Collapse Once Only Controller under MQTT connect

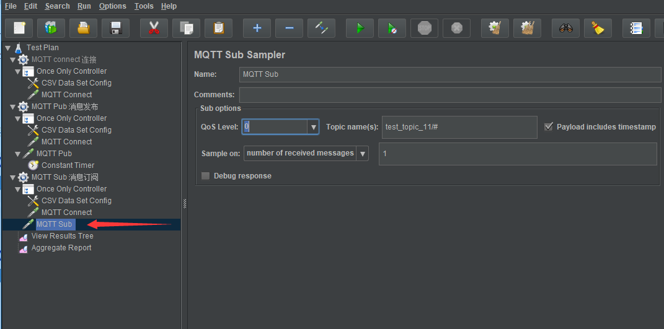18,71
